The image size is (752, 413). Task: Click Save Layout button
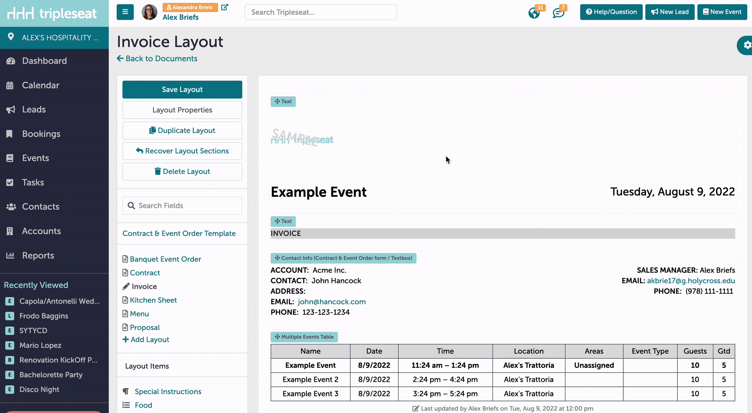tap(182, 90)
